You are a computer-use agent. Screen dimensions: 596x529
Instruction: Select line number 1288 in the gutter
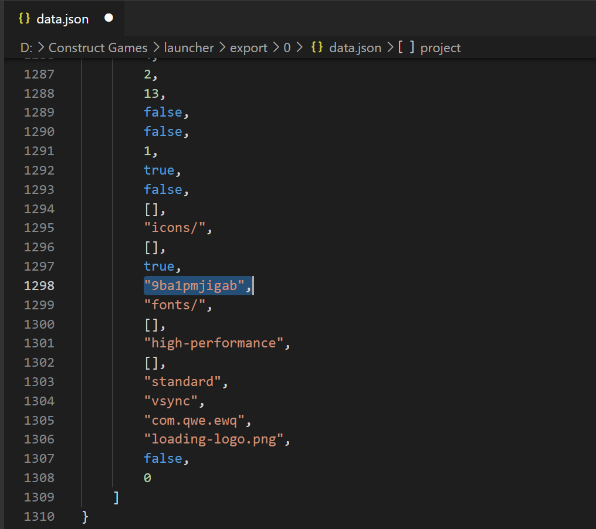[39, 93]
